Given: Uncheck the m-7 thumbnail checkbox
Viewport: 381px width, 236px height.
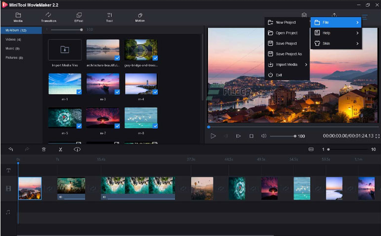Looking at the screenshot, I should click(117, 126).
